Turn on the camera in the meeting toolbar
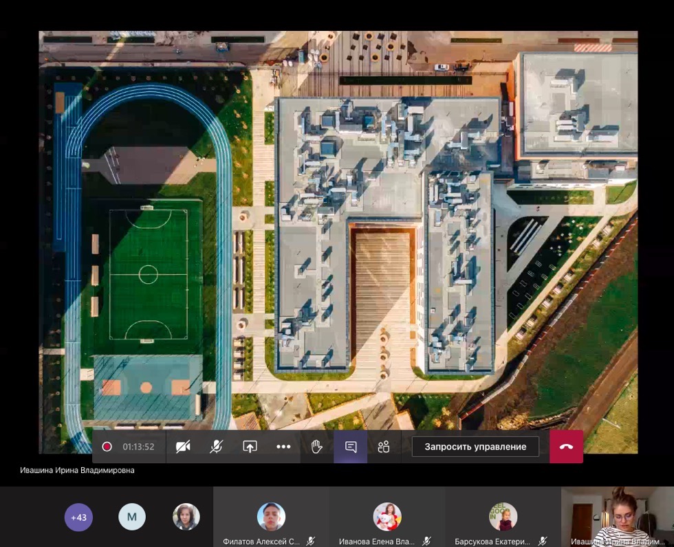Image resolution: width=674 pixels, height=547 pixels. 183,447
